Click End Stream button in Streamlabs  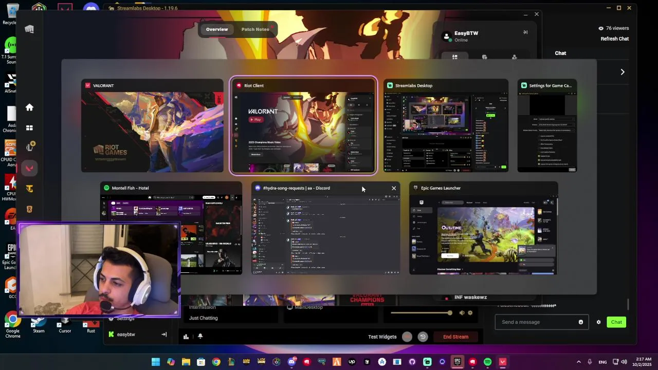(x=455, y=337)
